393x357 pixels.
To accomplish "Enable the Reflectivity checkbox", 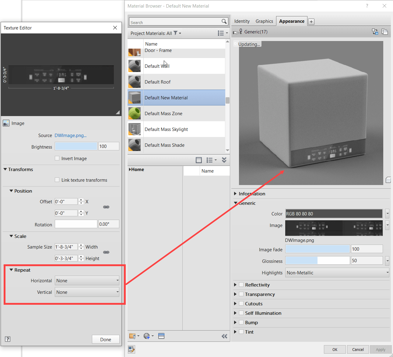I will pyautogui.click(x=241, y=285).
